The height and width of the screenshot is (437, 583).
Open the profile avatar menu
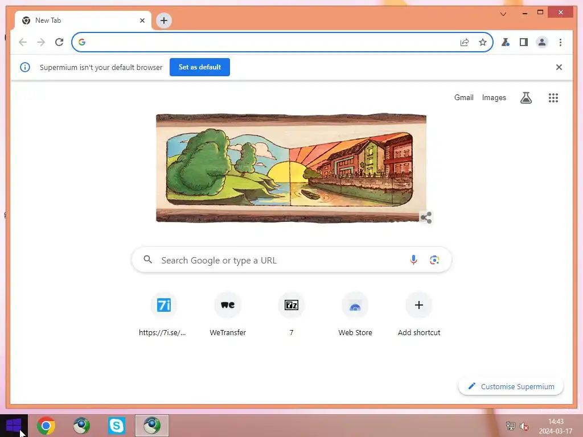coord(542,42)
